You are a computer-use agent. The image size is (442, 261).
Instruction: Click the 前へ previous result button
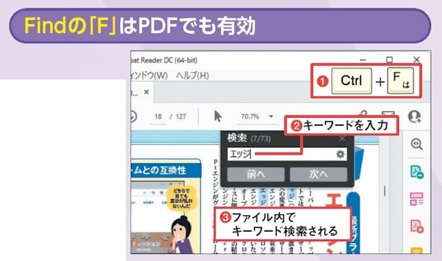pyautogui.click(x=256, y=174)
